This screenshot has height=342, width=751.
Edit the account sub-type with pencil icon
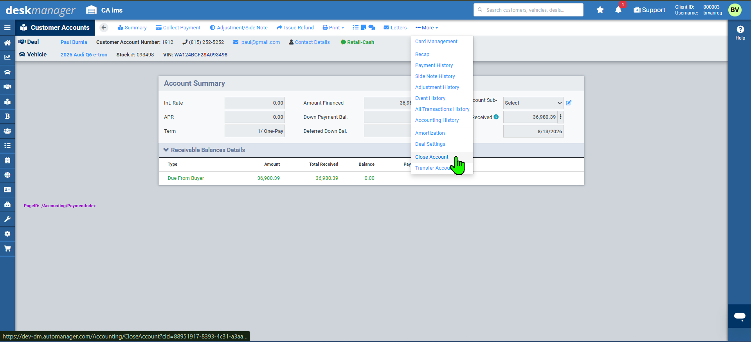click(x=569, y=103)
